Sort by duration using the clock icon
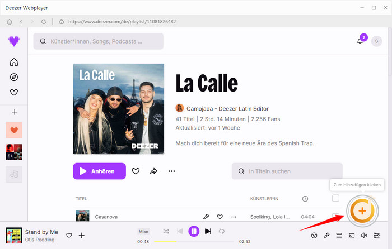This screenshot has height=249, width=392. [305, 199]
